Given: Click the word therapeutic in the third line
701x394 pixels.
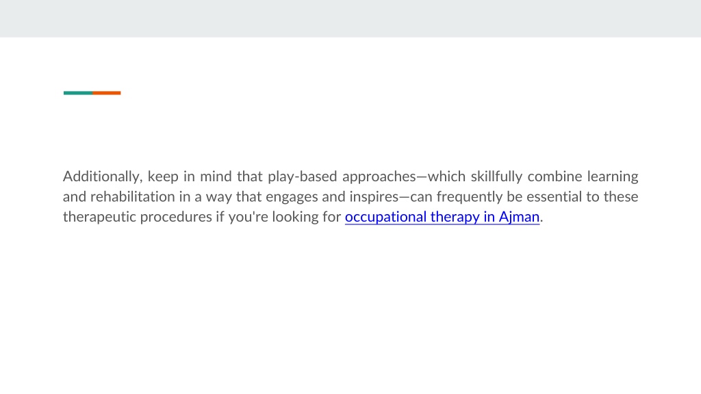Looking at the screenshot, I should [100, 217].
